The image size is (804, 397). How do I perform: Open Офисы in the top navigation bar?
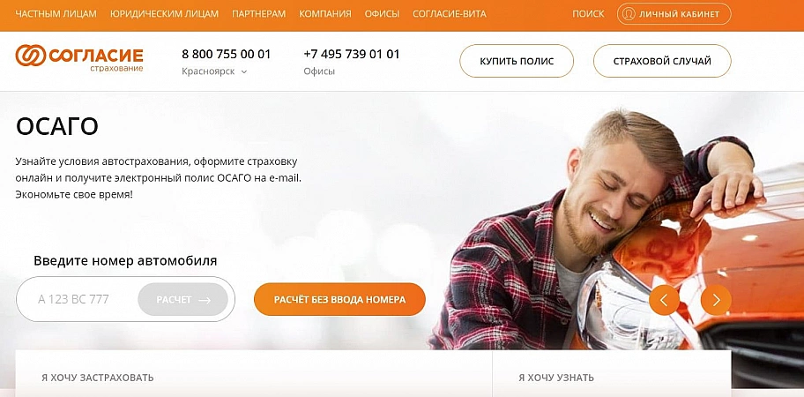pos(382,14)
